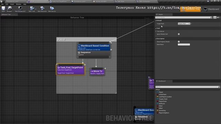
Task: Select the bottom Sequence node
Action: click(x=144, y=117)
